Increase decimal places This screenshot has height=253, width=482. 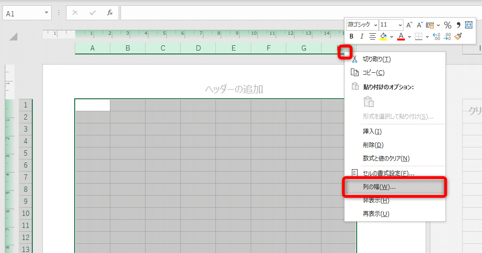point(437,37)
